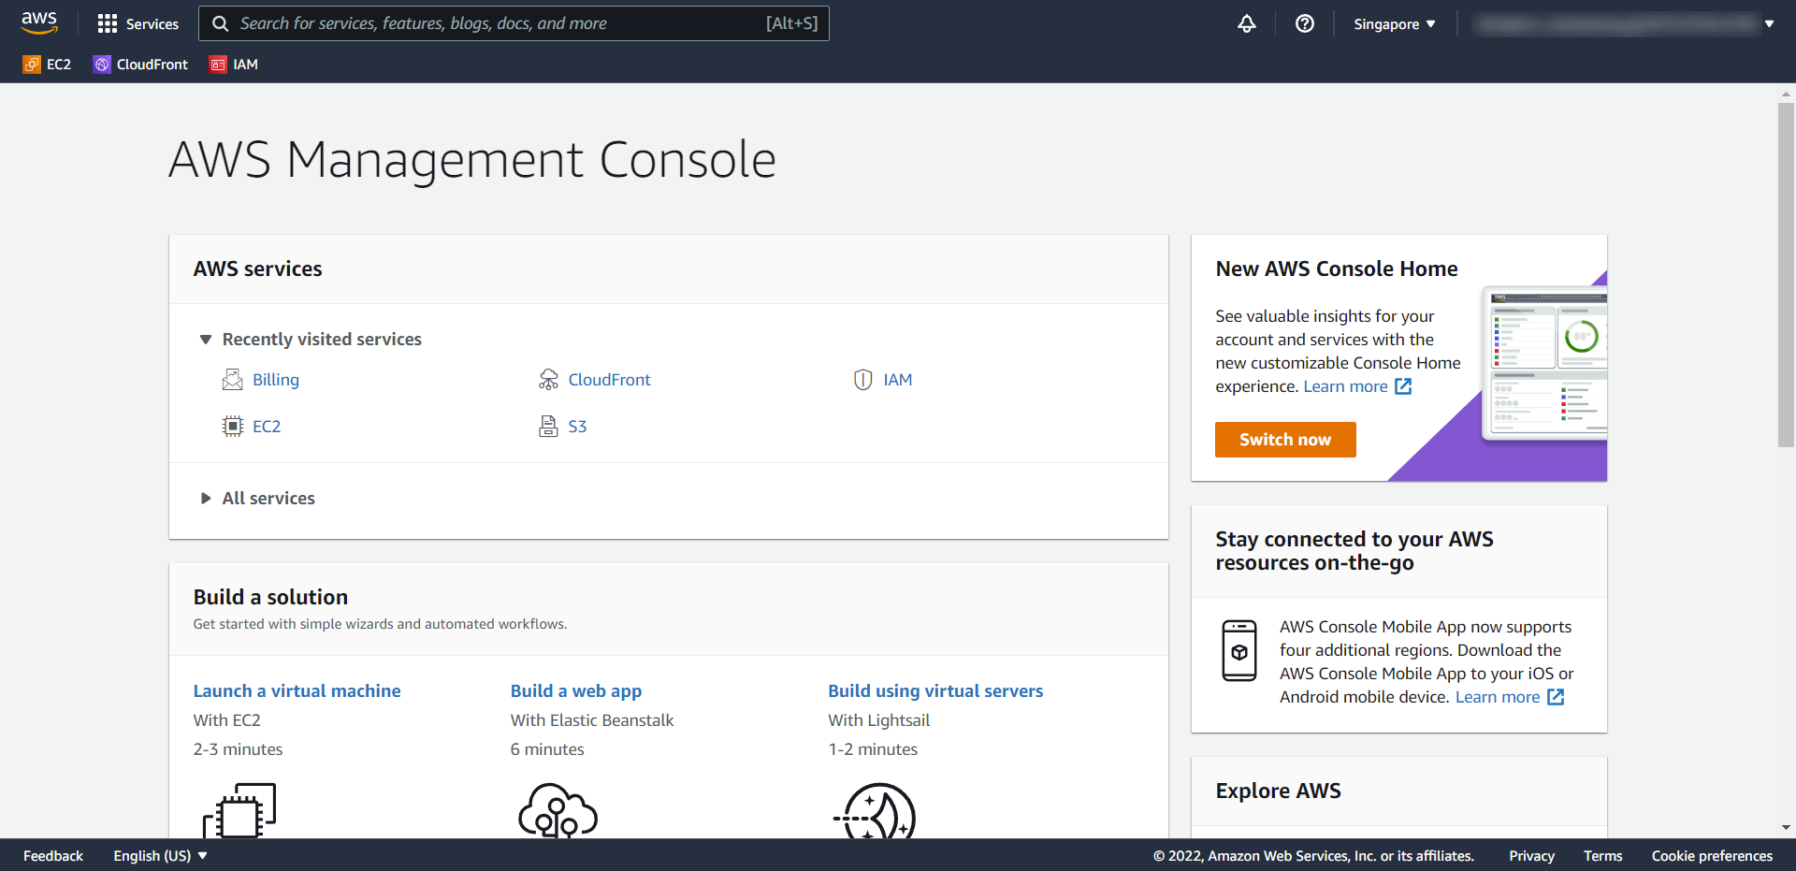
Task: Click the AWS Console Mobile App icon
Action: coord(1239,649)
